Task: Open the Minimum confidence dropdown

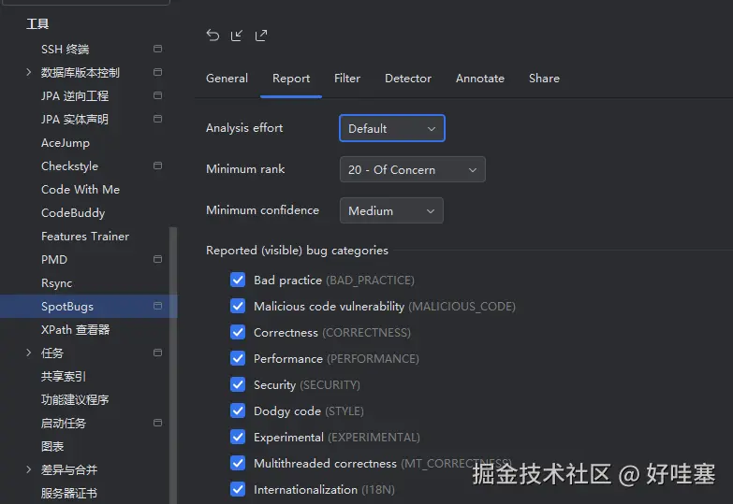Action: [x=391, y=210]
